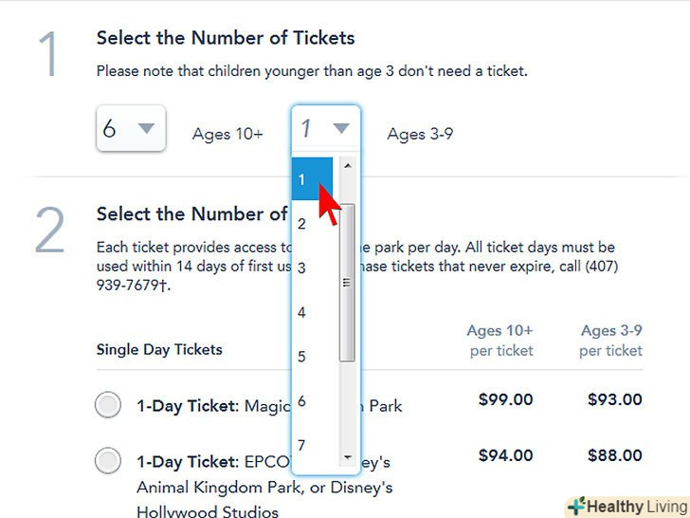Image resolution: width=690 pixels, height=518 pixels.
Task: Click the dropdown list's scroll-down arrow
Action: click(x=347, y=457)
